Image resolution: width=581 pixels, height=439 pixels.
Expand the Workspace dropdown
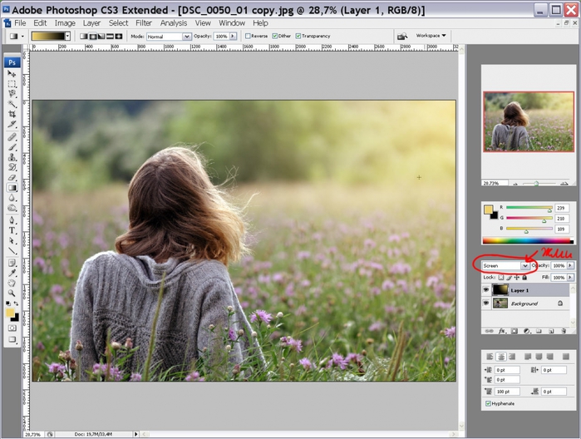431,36
